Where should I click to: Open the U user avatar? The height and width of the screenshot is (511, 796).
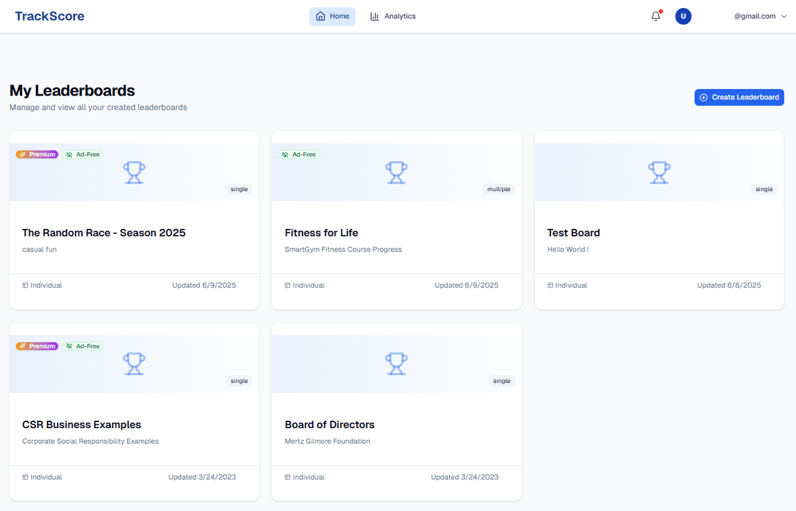[683, 16]
